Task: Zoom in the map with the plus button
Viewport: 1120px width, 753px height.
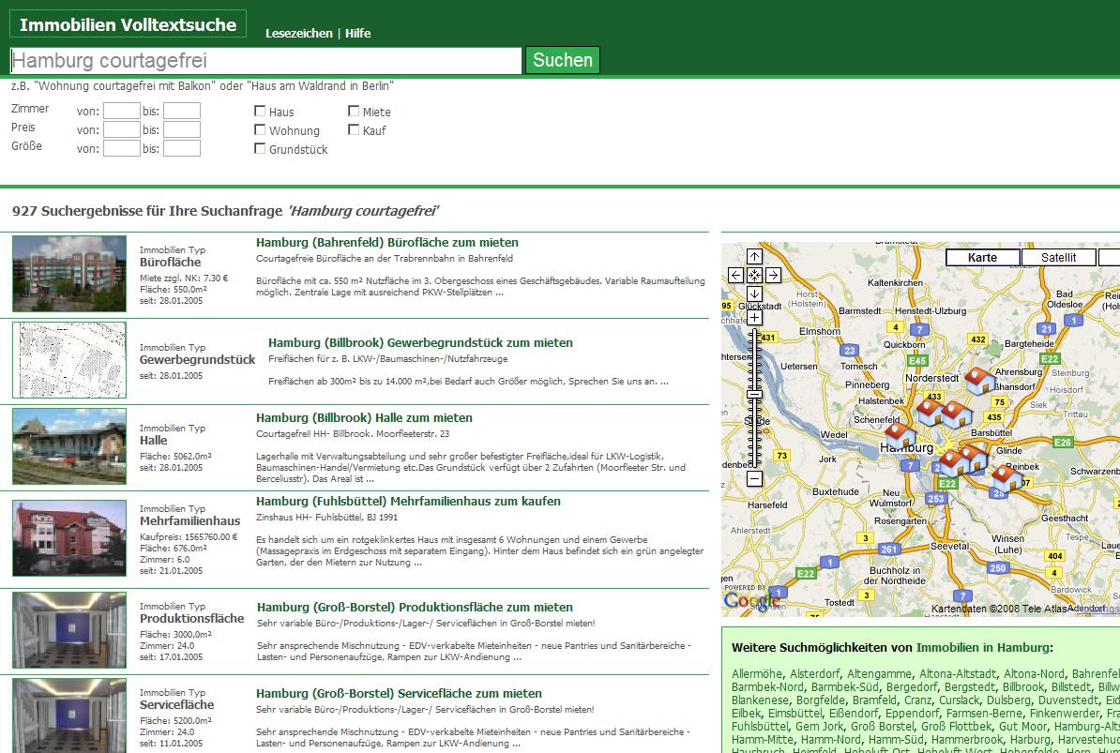Action: [754, 318]
